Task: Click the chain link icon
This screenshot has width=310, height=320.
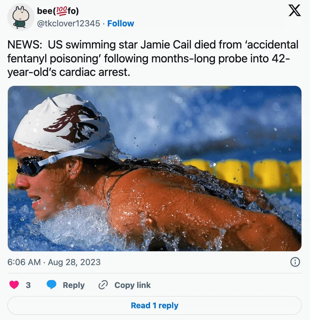Action: click(x=103, y=285)
